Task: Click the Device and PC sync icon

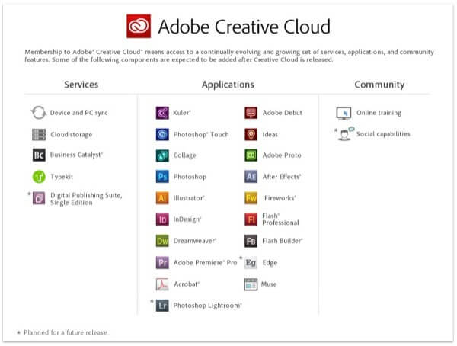Action: pyautogui.click(x=39, y=113)
